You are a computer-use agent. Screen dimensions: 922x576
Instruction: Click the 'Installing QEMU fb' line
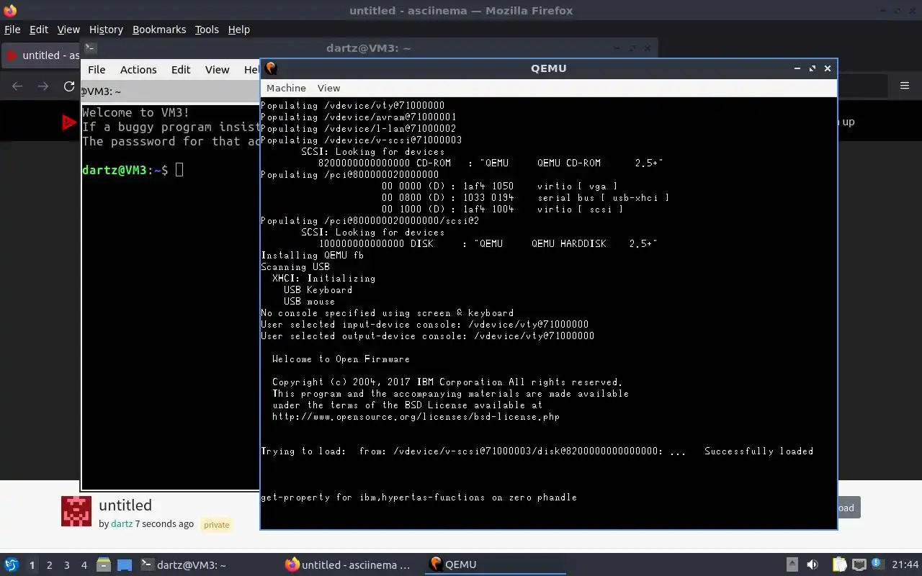[x=312, y=256]
